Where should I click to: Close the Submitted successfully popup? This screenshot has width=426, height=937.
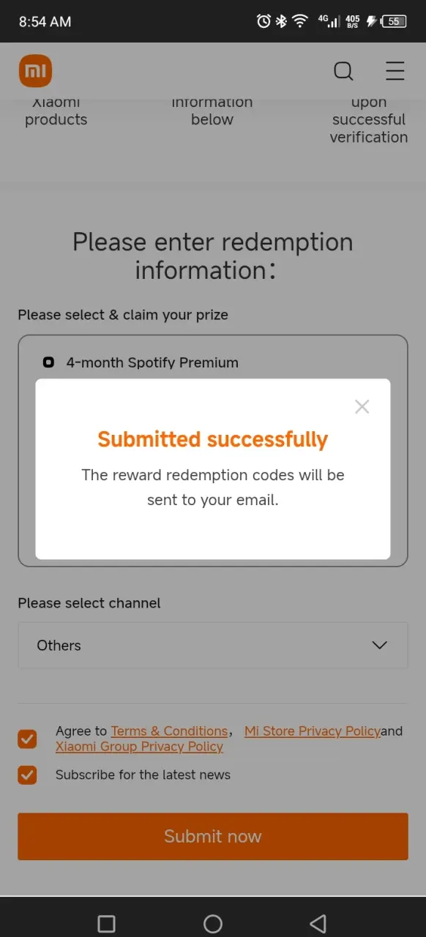(362, 407)
